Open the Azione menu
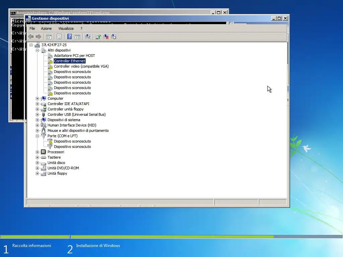 coord(46,28)
